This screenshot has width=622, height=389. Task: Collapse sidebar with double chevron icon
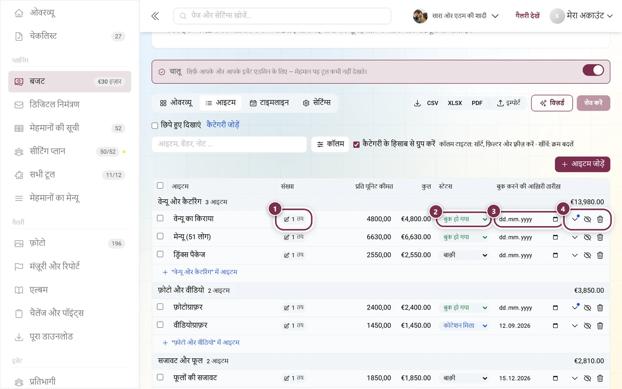coord(155,16)
